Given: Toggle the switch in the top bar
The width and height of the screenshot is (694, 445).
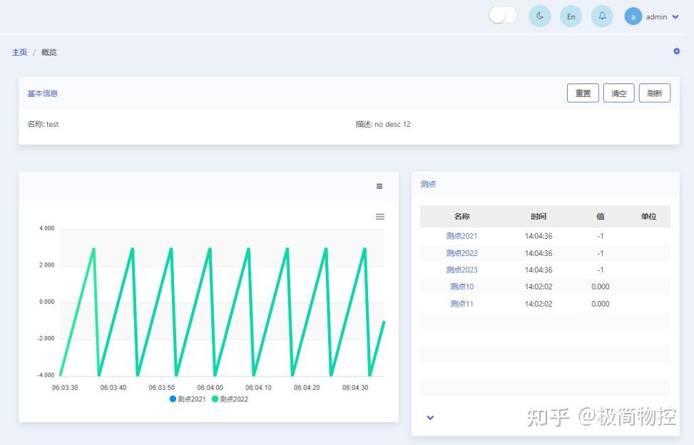Looking at the screenshot, I should (503, 16).
